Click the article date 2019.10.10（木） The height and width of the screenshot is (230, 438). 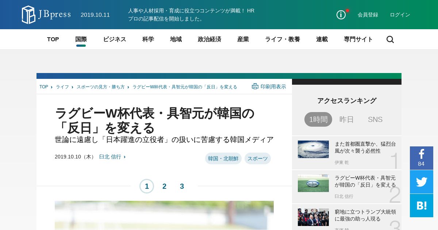pyautogui.click(x=75, y=157)
